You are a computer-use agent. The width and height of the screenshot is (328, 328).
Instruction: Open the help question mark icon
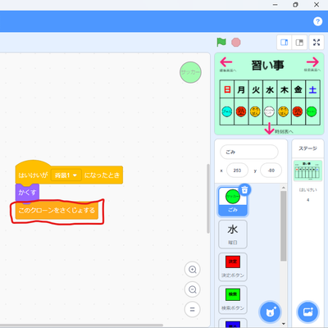pyautogui.click(x=317, y=21)
